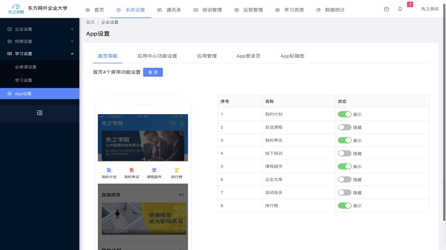Disable the 课程超市 switch
Screen dimensions: 446x250
pyautogui.click(x=345, y=166)
